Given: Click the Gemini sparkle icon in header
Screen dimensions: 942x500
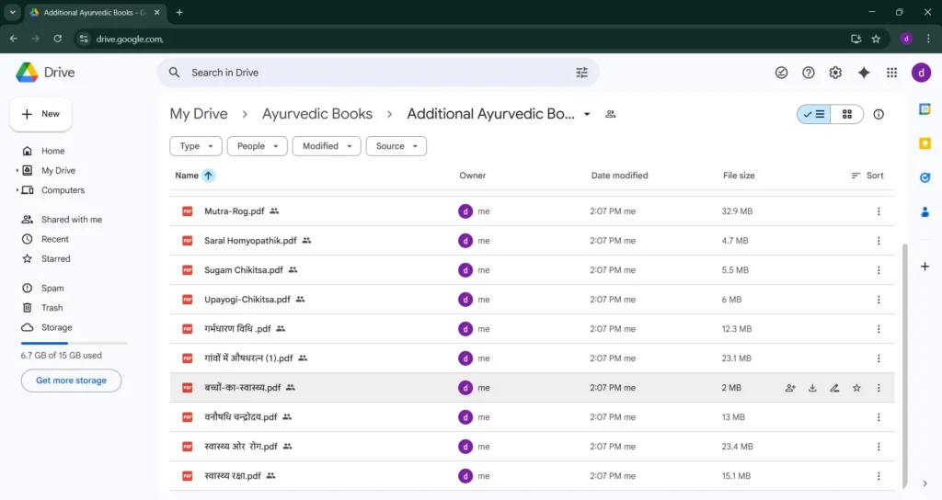Looking at the screenshot, I should pos(863,73).
